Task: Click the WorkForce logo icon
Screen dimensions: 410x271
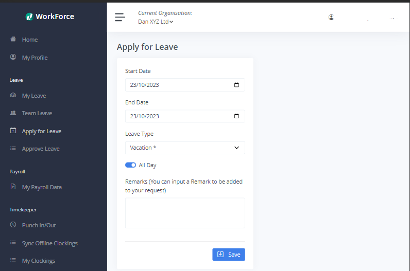Action: [x=29, y=16]
